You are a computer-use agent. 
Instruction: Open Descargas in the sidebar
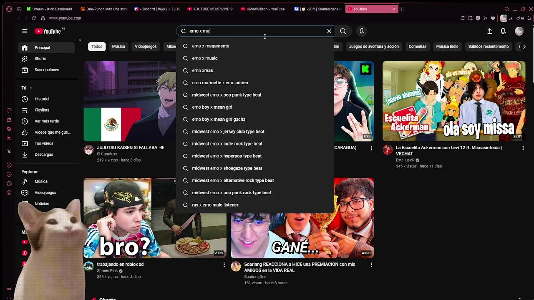point(46,155)
